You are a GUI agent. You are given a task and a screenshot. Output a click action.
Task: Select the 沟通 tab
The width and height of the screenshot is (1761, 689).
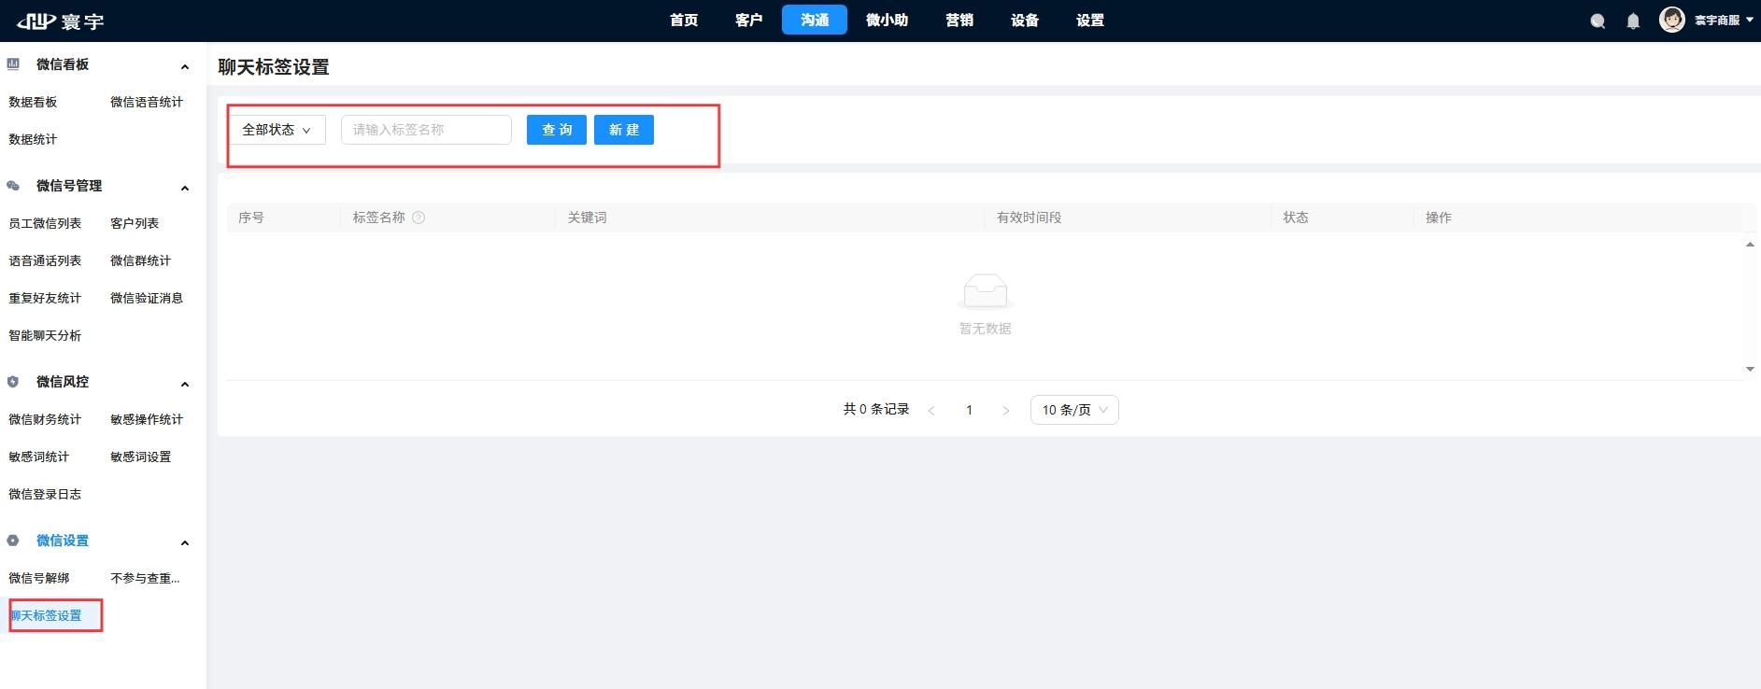(815, 20)
